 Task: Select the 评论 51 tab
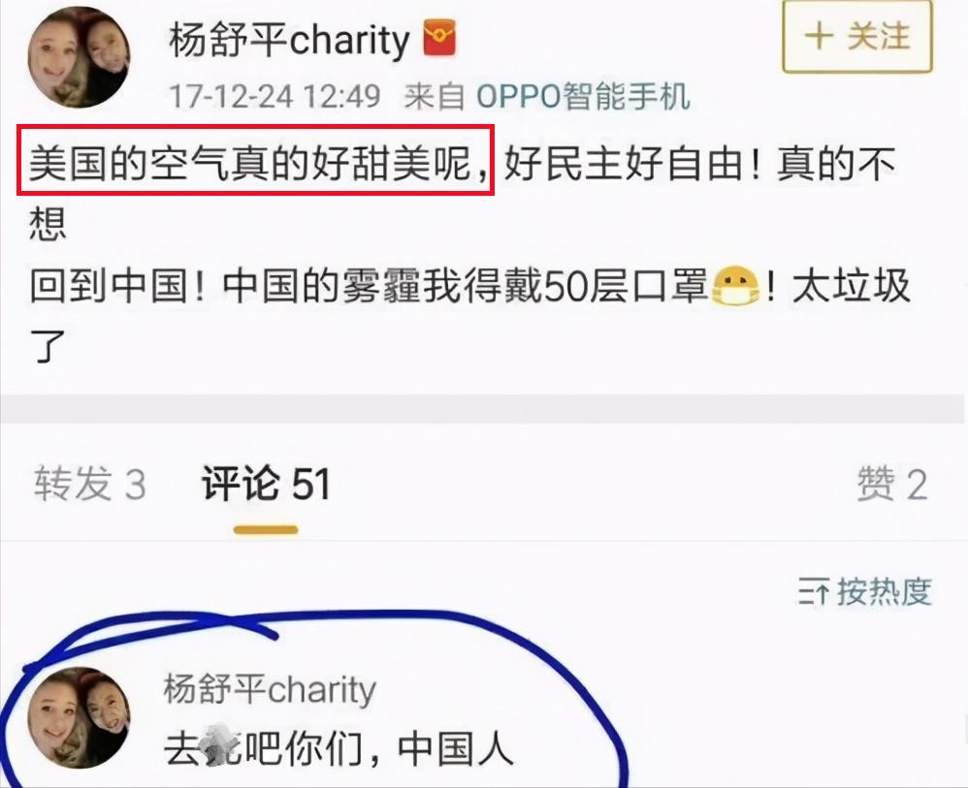pyautogui.click(x=266, y=483)
